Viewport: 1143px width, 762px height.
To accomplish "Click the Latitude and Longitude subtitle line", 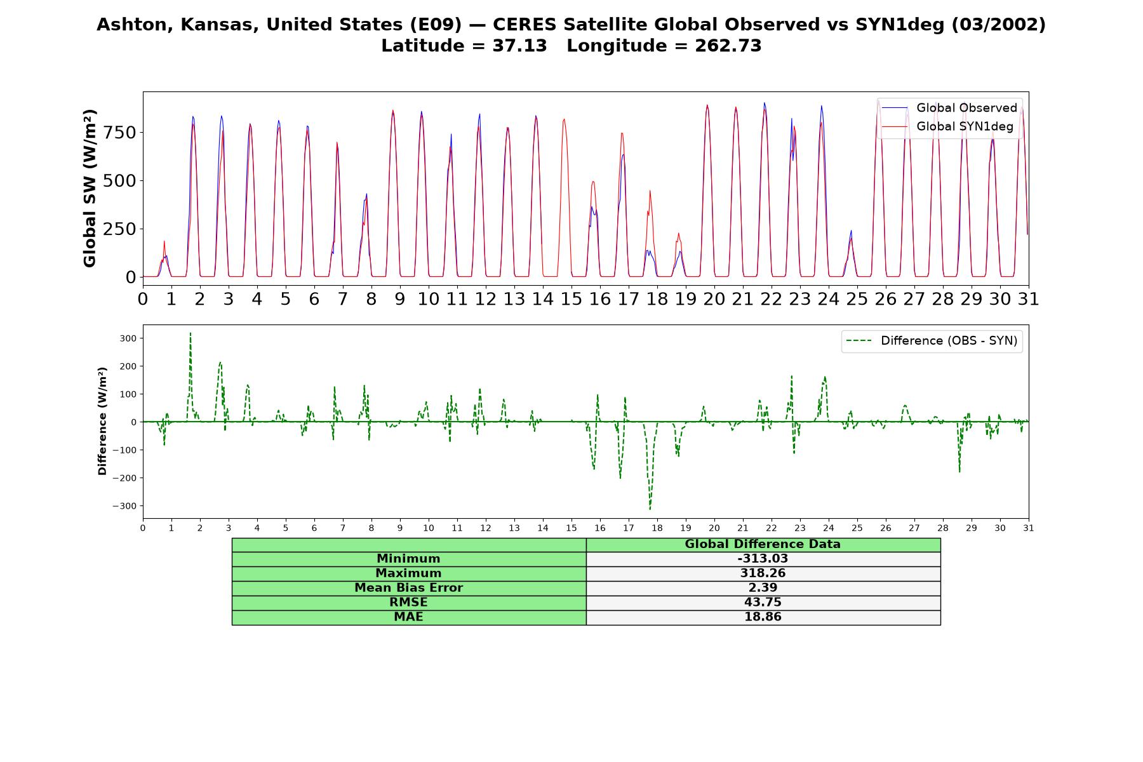I will pos(571,46).
